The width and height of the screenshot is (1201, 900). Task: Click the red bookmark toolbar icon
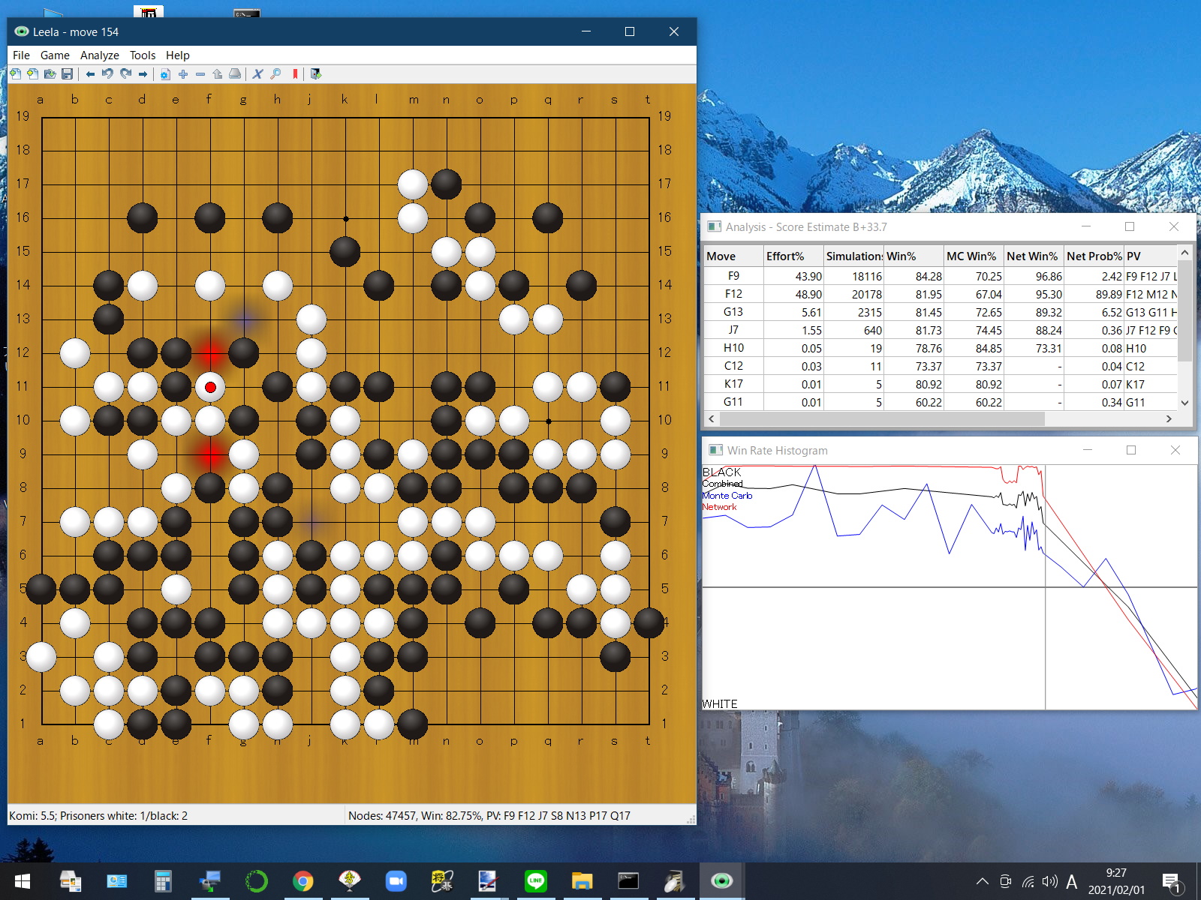(295, 74)
